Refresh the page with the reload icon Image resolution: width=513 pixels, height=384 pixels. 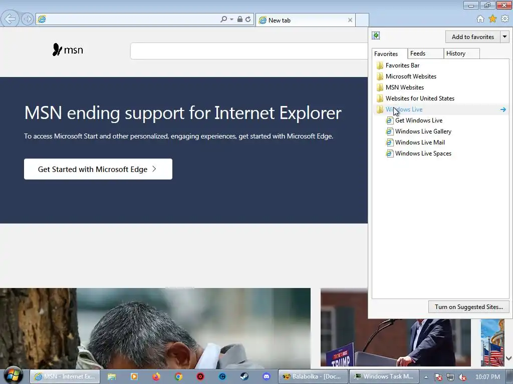248,19
